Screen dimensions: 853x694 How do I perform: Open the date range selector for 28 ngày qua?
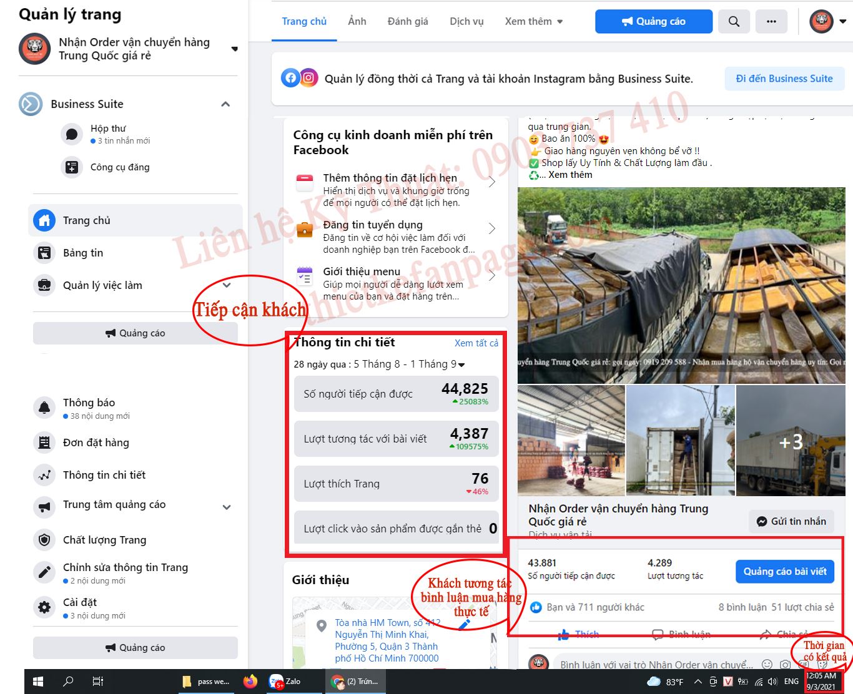click(461, 364)
